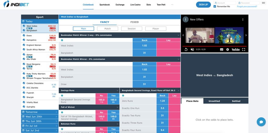The image size is (268, 133).
Task: Click calendar icon beside Today
Action: pyautogui.click(x=23, y=21)
